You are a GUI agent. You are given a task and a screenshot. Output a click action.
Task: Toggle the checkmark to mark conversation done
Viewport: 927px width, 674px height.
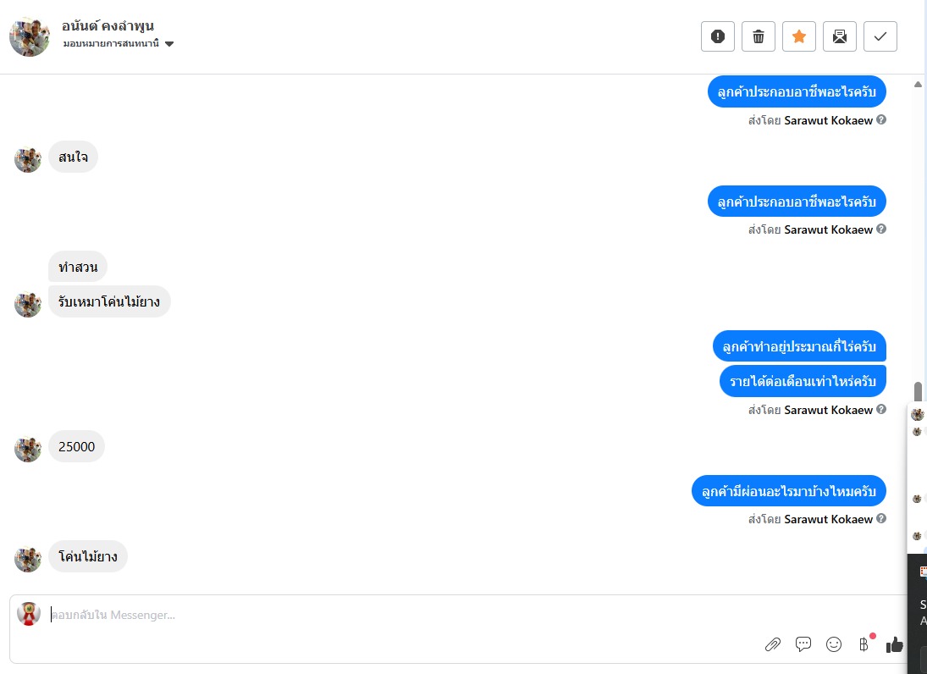point(880,36)
